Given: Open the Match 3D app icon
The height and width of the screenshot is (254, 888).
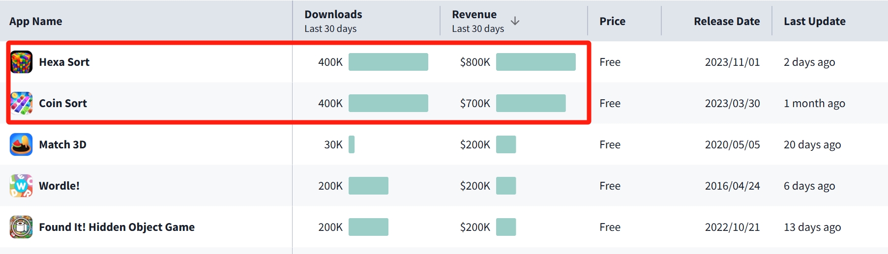Looking at the screenshot, I should (x=21, y=144).
